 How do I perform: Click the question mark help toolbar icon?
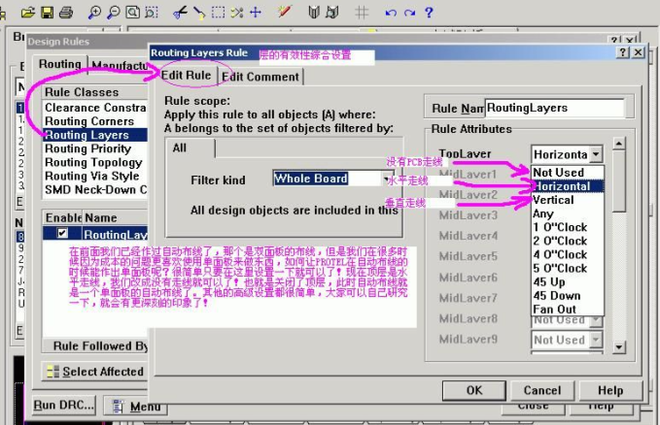click(429, 13)
